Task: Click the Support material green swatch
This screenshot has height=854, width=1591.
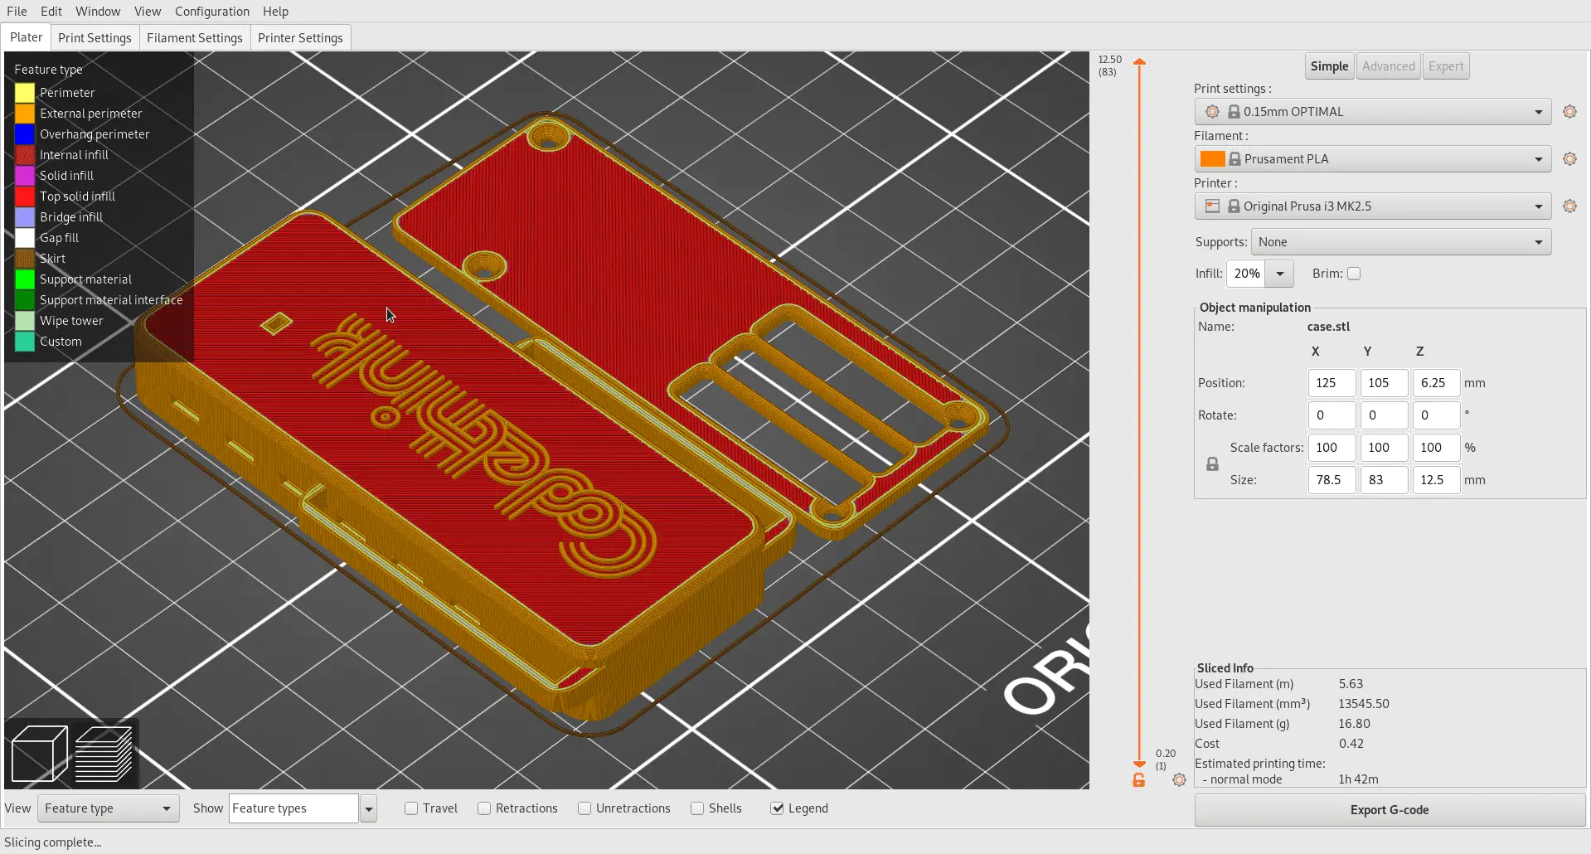Action: coord(25,279)
